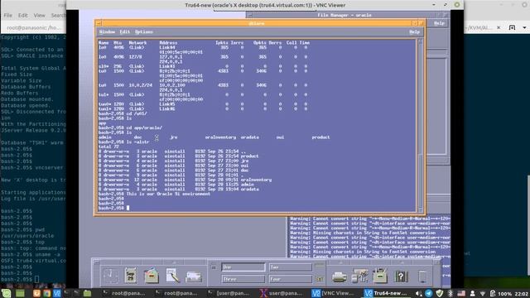
Task: Switch to X user@pana... taskbar item
Action: 282,293
